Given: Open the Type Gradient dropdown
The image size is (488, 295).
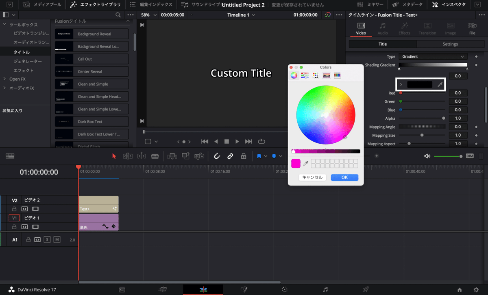Looking at the screenshot, I should pos(433,57).
